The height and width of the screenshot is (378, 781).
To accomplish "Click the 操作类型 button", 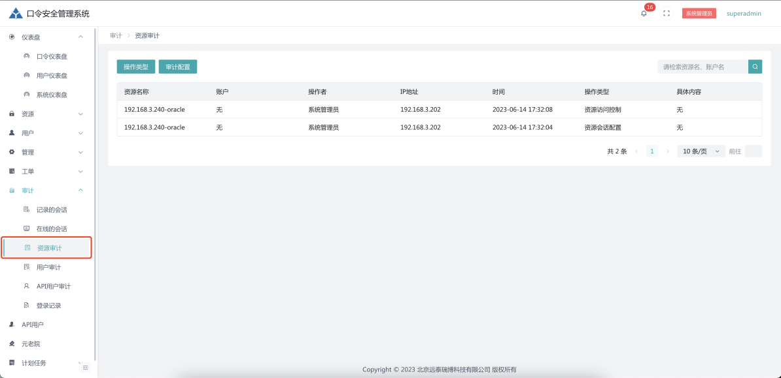I will point(136,67).
